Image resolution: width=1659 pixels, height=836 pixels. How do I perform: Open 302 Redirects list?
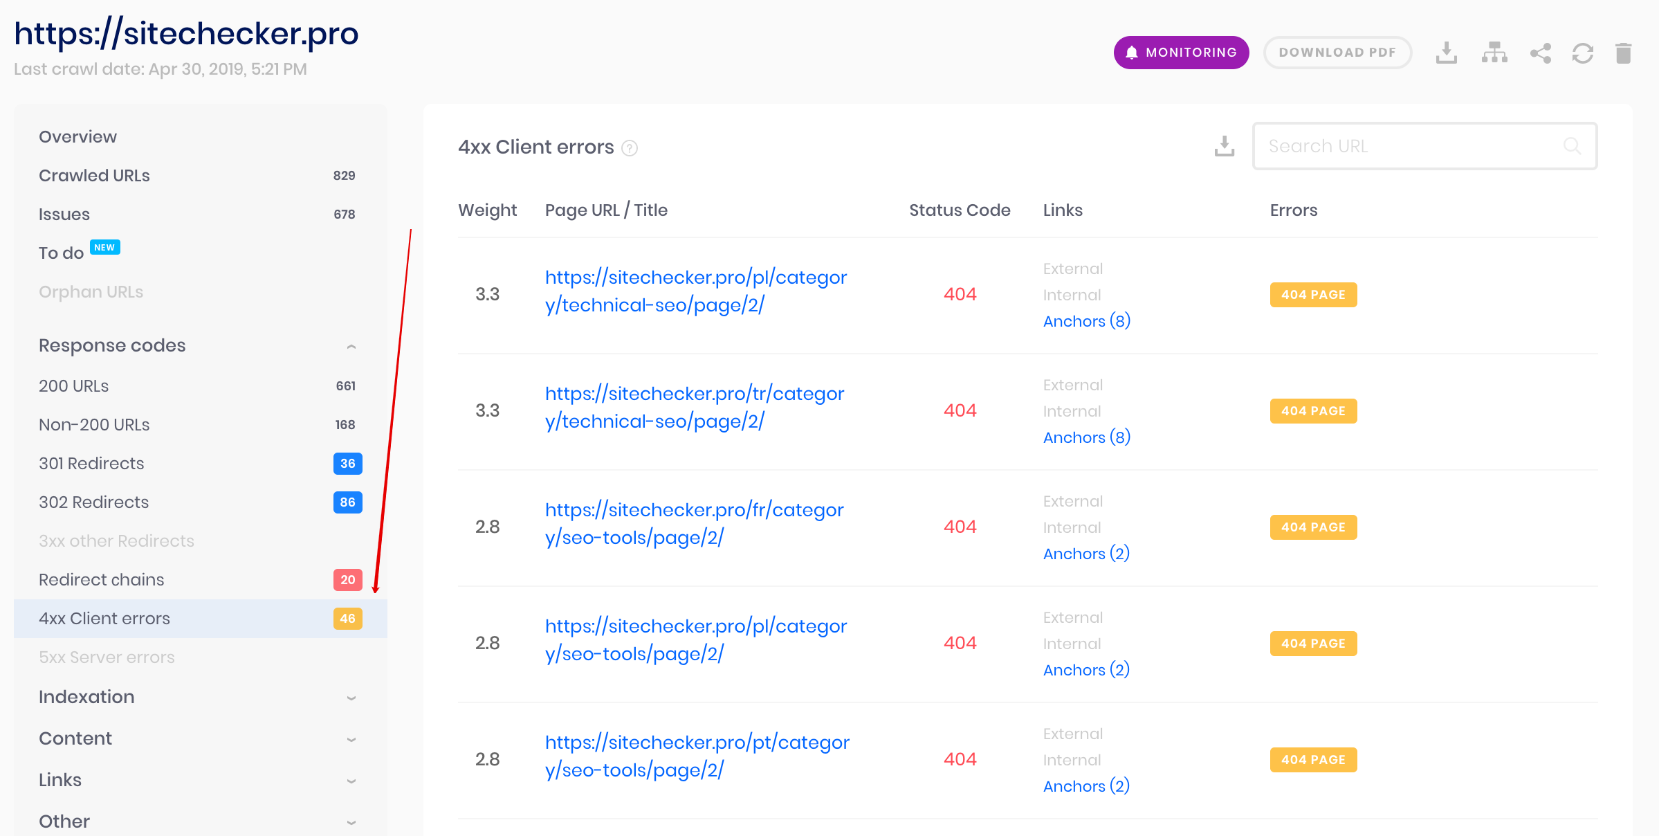[200, 502]
